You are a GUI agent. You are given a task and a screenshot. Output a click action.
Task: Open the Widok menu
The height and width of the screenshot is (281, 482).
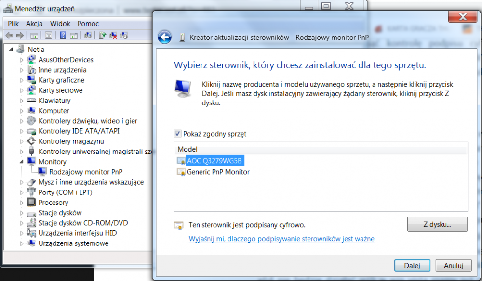tap(60, 23)
